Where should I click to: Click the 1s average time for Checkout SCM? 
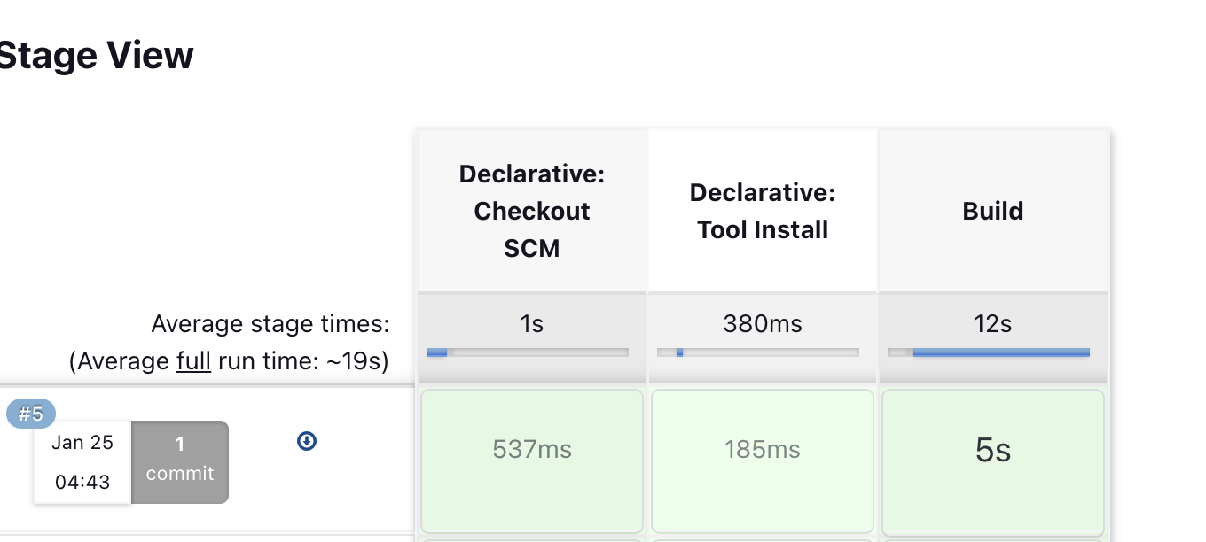pyautogui.click(x=532, y=324)
